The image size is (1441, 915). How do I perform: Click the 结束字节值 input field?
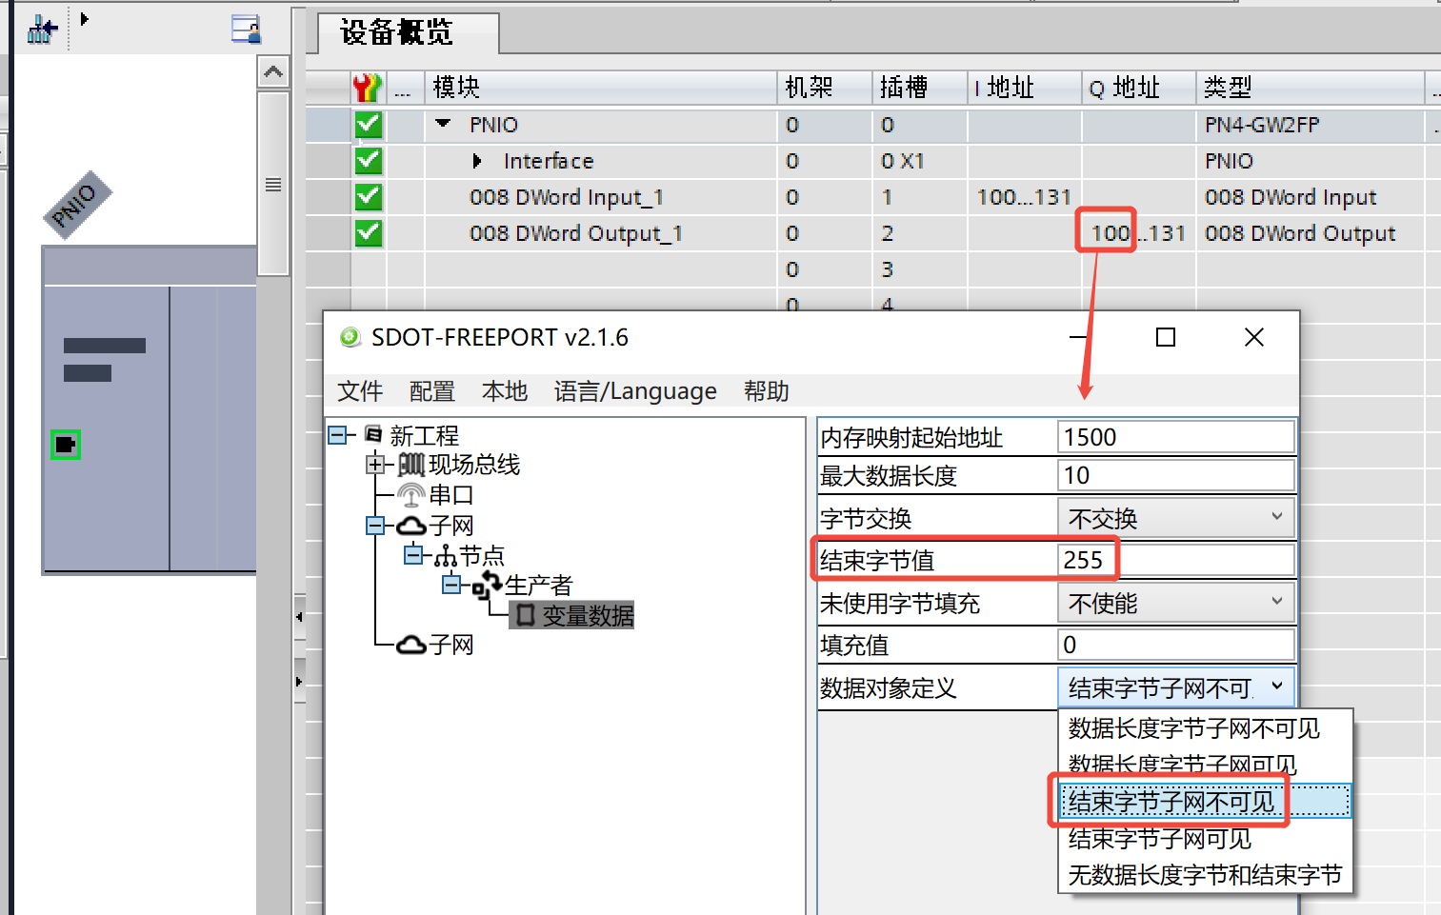pyautogui.click(x=1174, y=560)
